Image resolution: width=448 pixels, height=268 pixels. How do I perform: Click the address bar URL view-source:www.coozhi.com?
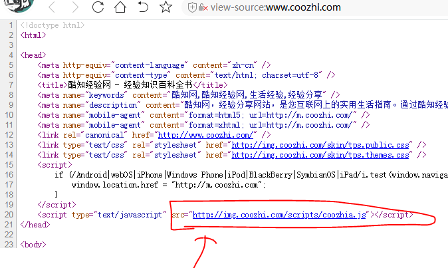click(x=276, y=7)
